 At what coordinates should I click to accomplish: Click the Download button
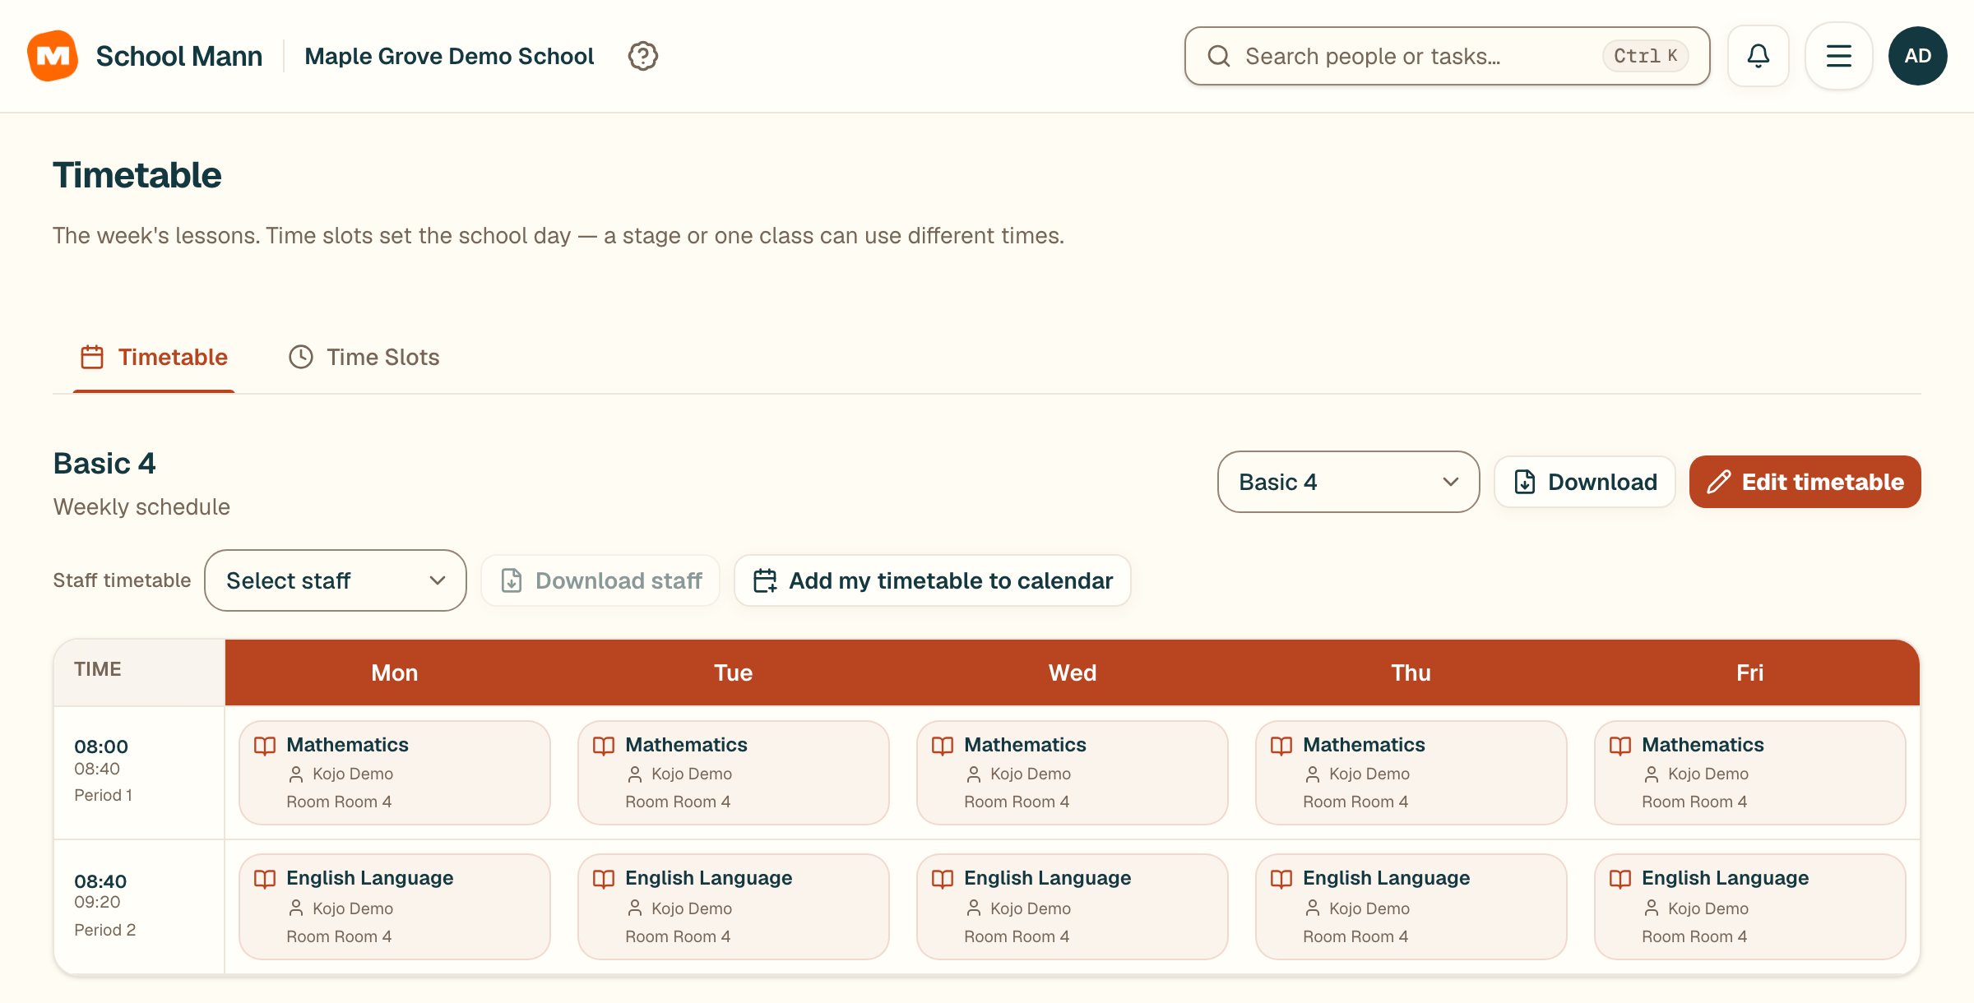click(1585, 482)
